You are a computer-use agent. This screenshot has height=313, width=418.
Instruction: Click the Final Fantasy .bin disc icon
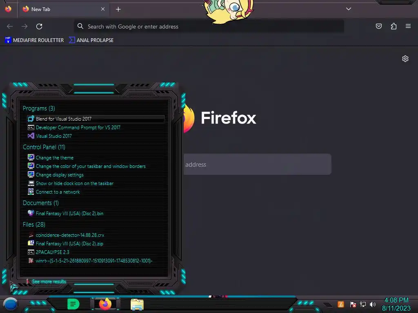(x=31, y=213)
